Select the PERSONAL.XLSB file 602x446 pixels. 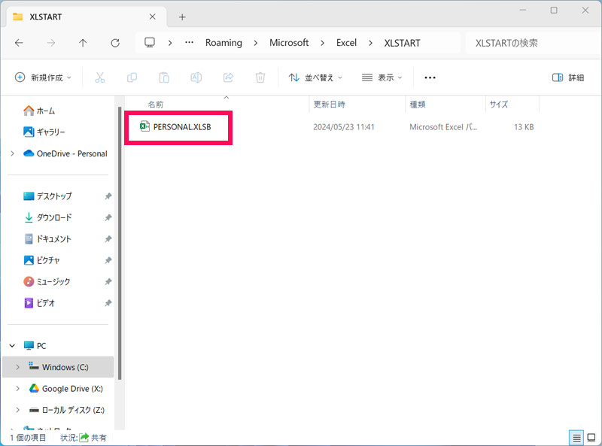click(181, 127)
